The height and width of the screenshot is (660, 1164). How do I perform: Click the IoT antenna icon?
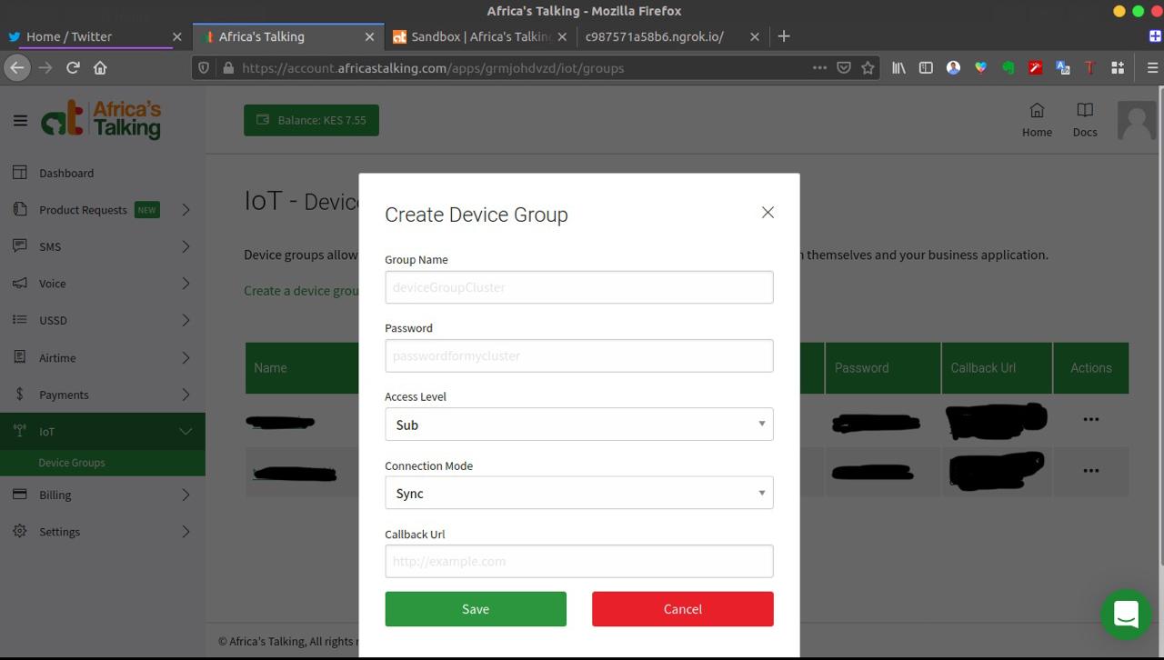click(x=20, y=431)
